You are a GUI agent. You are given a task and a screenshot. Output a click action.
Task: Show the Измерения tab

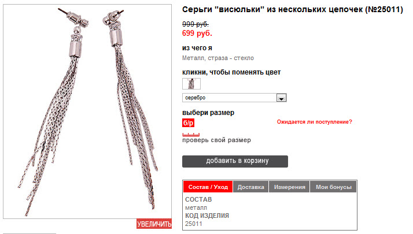click(289, 187)
